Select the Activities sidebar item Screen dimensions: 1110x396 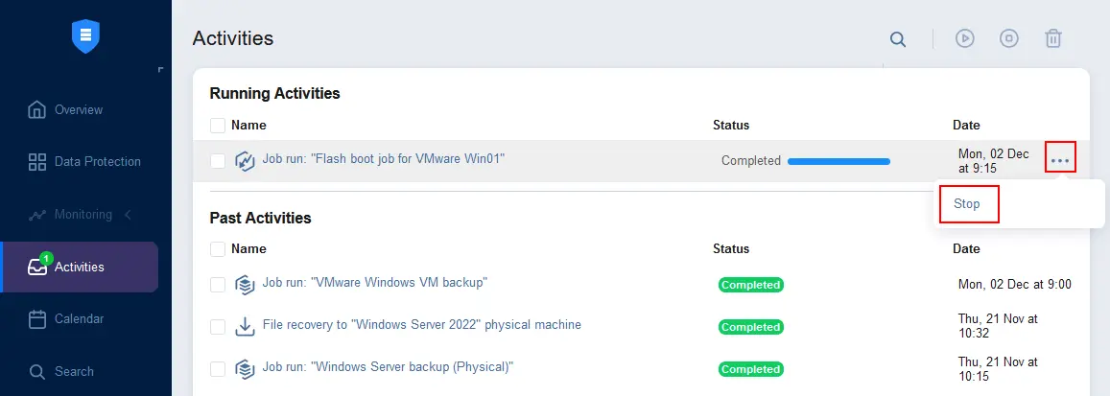click(80, 267)
